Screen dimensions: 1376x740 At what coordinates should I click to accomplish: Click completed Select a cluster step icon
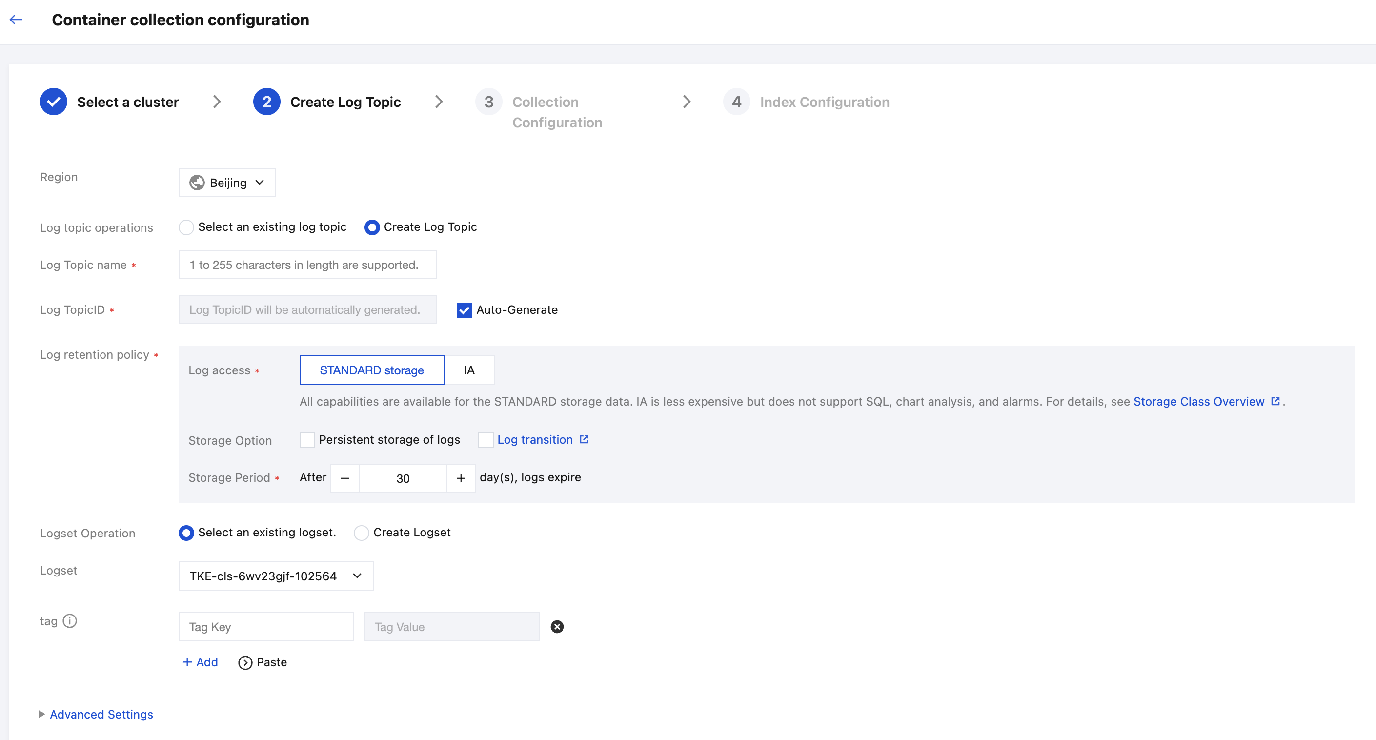[x=53, y=102]
